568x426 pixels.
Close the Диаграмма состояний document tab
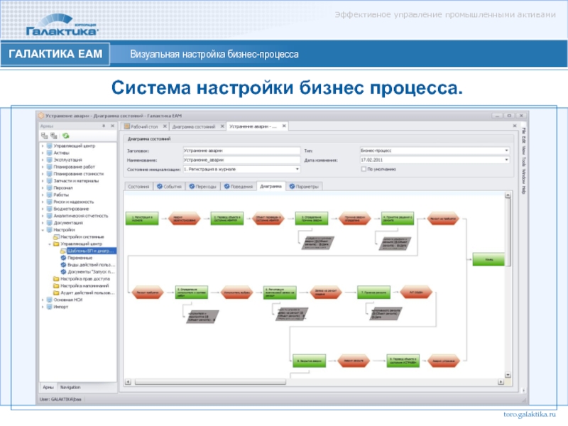tap(222, 126)
